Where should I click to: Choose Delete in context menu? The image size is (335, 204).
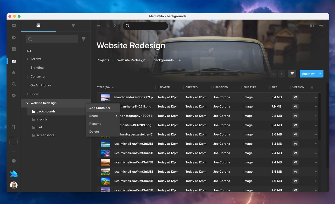point(103,132)
